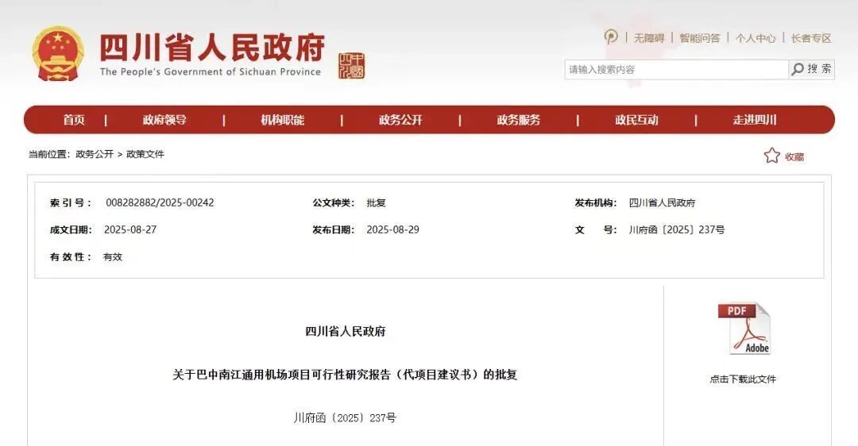Go to 个人中心 personal center
858x446 pixels.
tap(755, 38)
